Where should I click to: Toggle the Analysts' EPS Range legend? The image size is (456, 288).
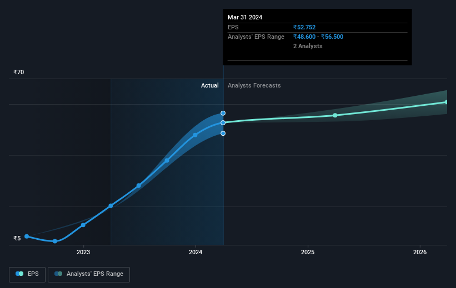click(89, 274)
